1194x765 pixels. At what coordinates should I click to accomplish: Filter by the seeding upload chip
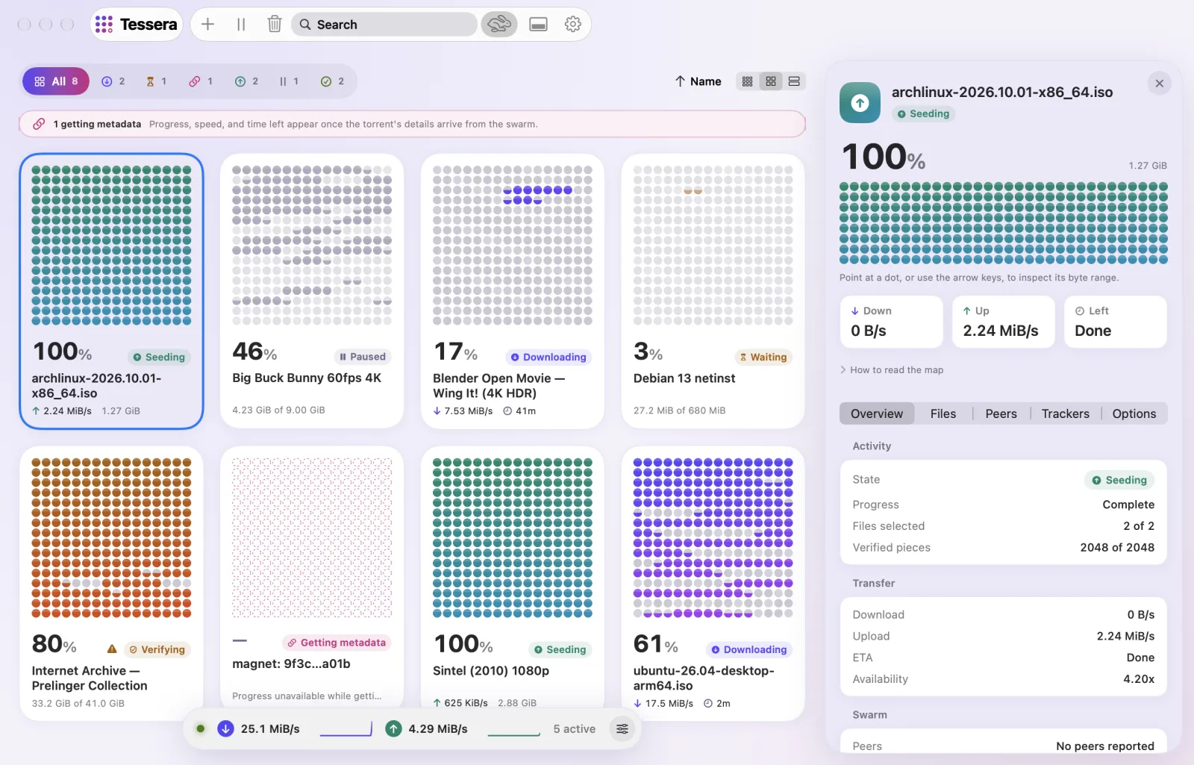(246, 81)
